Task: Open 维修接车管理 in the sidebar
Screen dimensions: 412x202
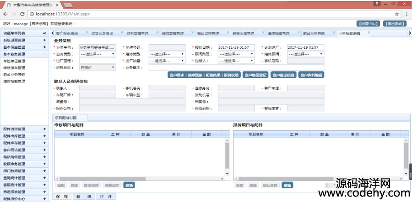Action: tap(14, 67)
